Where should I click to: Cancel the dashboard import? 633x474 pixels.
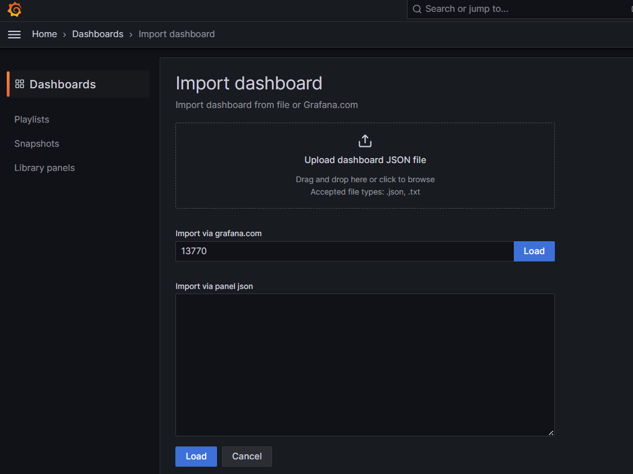[x=247, y=456]
